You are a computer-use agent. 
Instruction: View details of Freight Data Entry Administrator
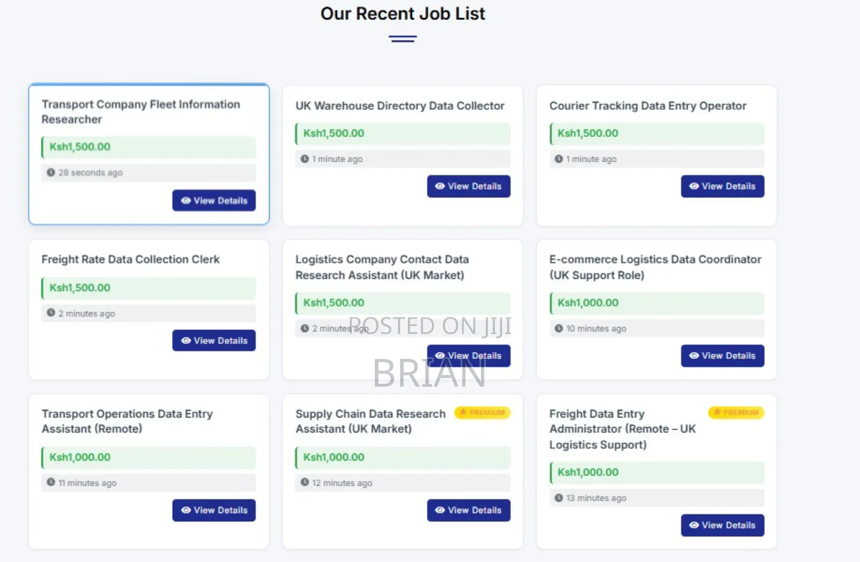[x=722, y=525]
